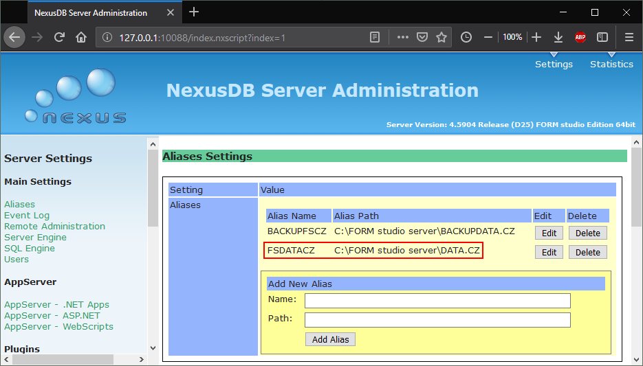This screenshot has width=643, height=366.
Task: Click path C:\FORM studio server\BACKUPDATA.CZ
Action: click(424, 231)
